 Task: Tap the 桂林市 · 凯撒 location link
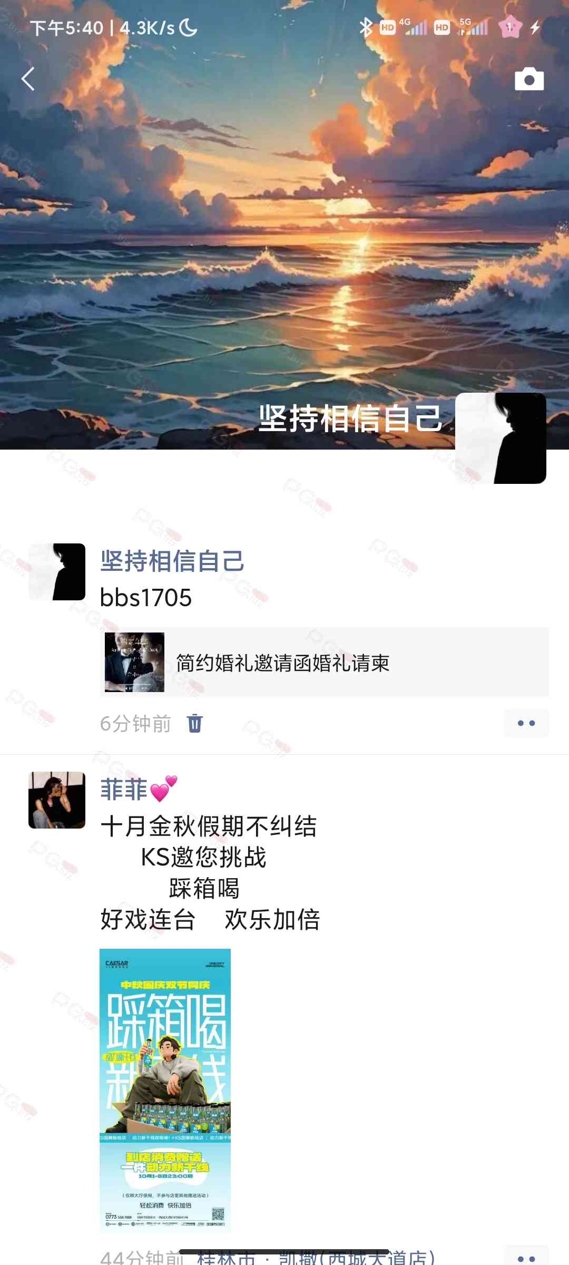(316, 1258)
